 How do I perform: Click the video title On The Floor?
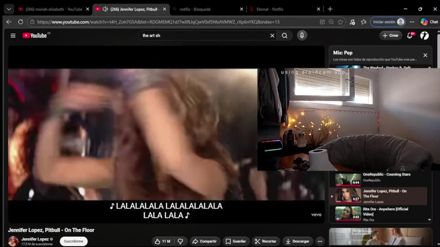point(51,230)
